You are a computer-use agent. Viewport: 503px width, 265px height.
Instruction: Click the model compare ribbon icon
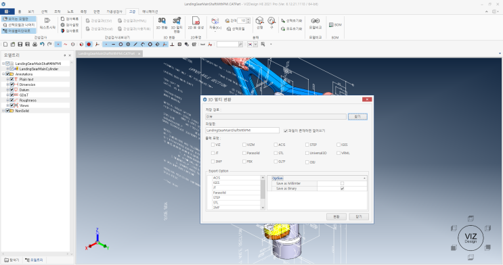pos(315,21)
